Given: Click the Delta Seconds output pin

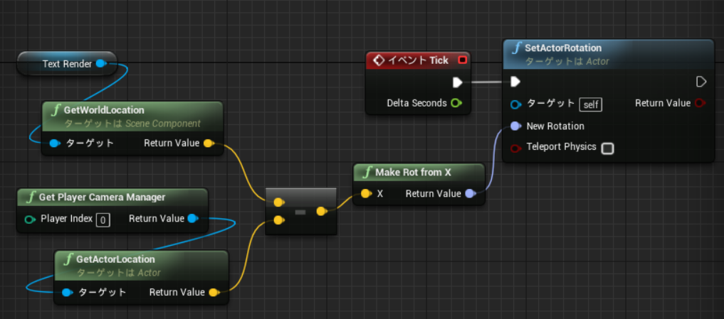Looking at the screenshot, I should [456, 103].
